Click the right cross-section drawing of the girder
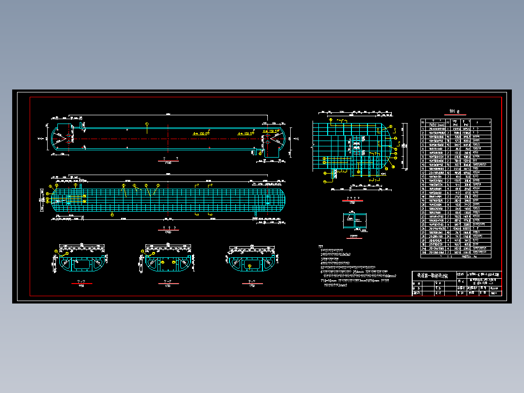 pyautogui.click(x=252, y=263)
